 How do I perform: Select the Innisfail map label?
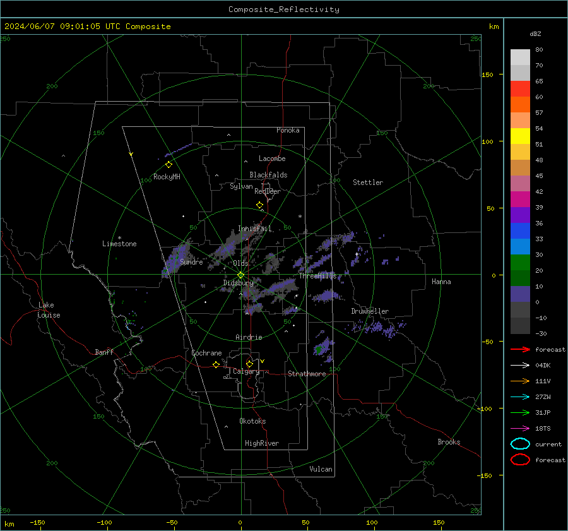[x=255, y=229]
